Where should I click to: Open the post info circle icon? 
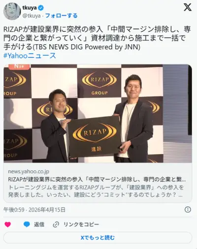(x=188, y=210)
